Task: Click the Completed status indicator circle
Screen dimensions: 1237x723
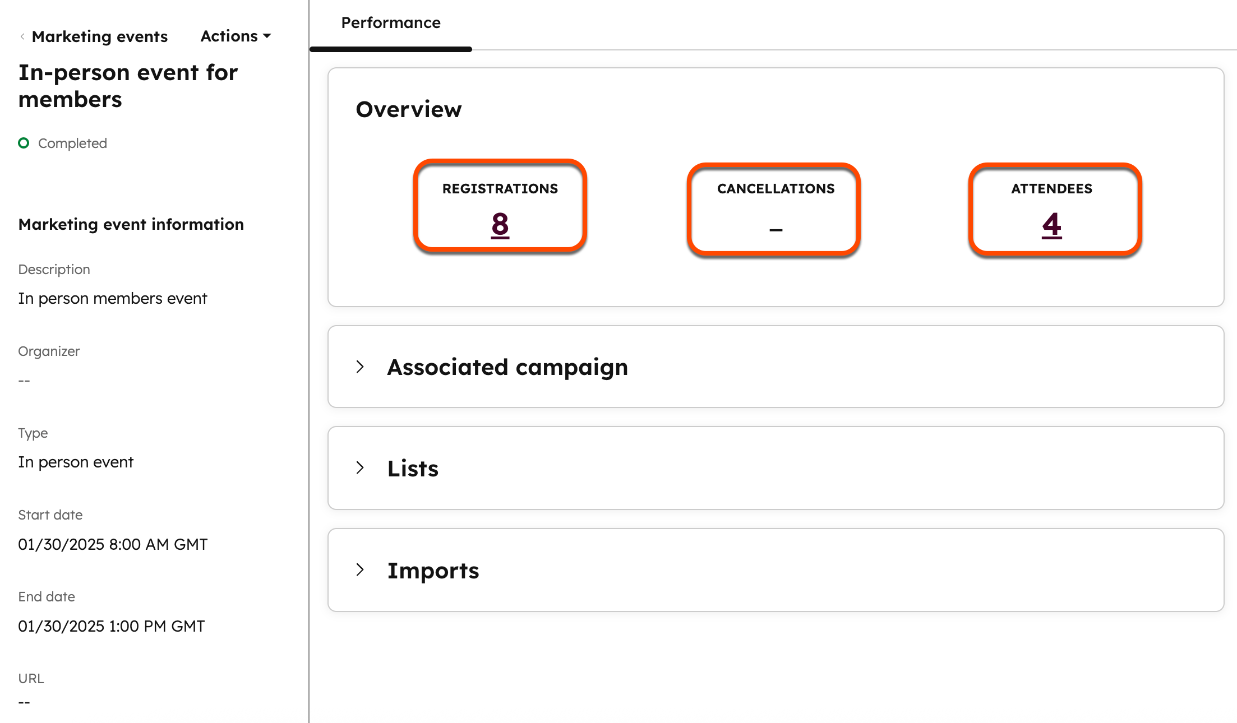Action: [24, 143]
